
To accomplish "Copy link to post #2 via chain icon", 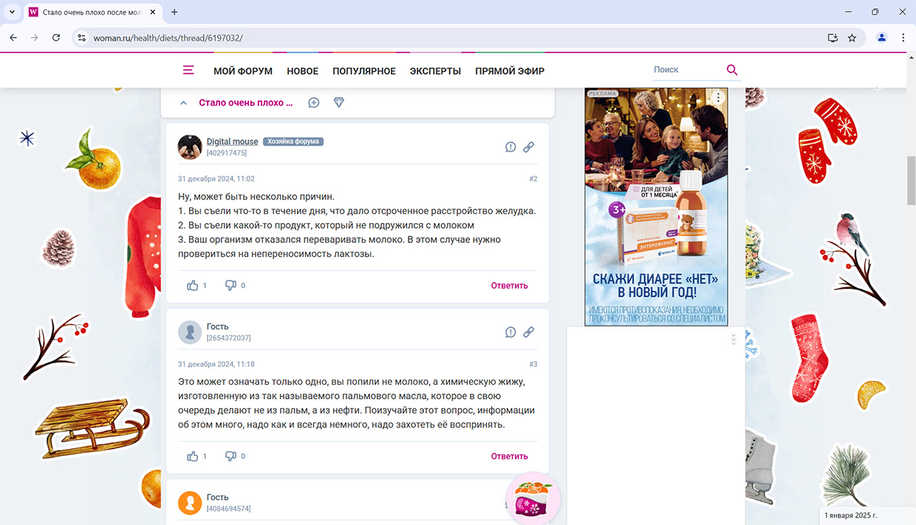I will click(529, 147).
